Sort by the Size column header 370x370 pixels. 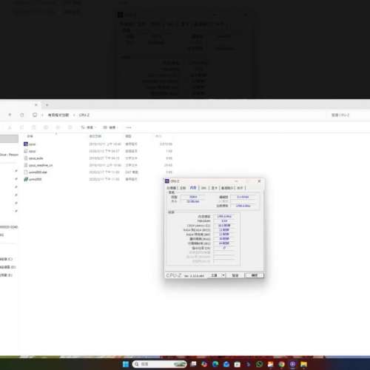click(158, 136)
